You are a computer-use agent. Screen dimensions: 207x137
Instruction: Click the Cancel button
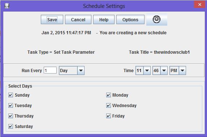(x=78, y=19)
